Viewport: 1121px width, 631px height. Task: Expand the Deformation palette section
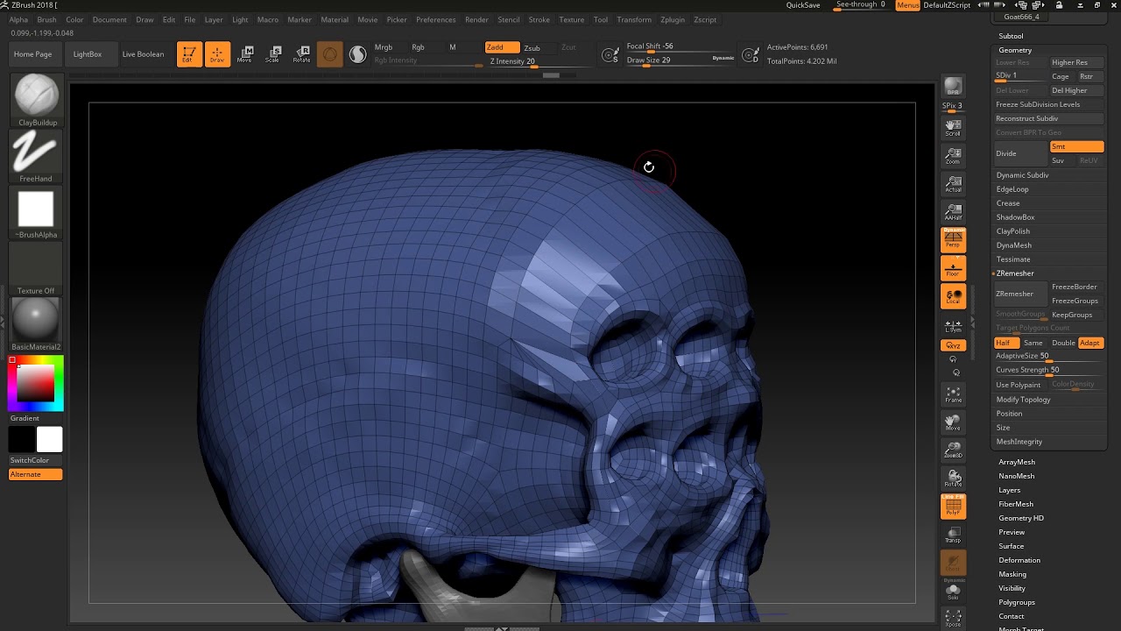(1019, 560)
